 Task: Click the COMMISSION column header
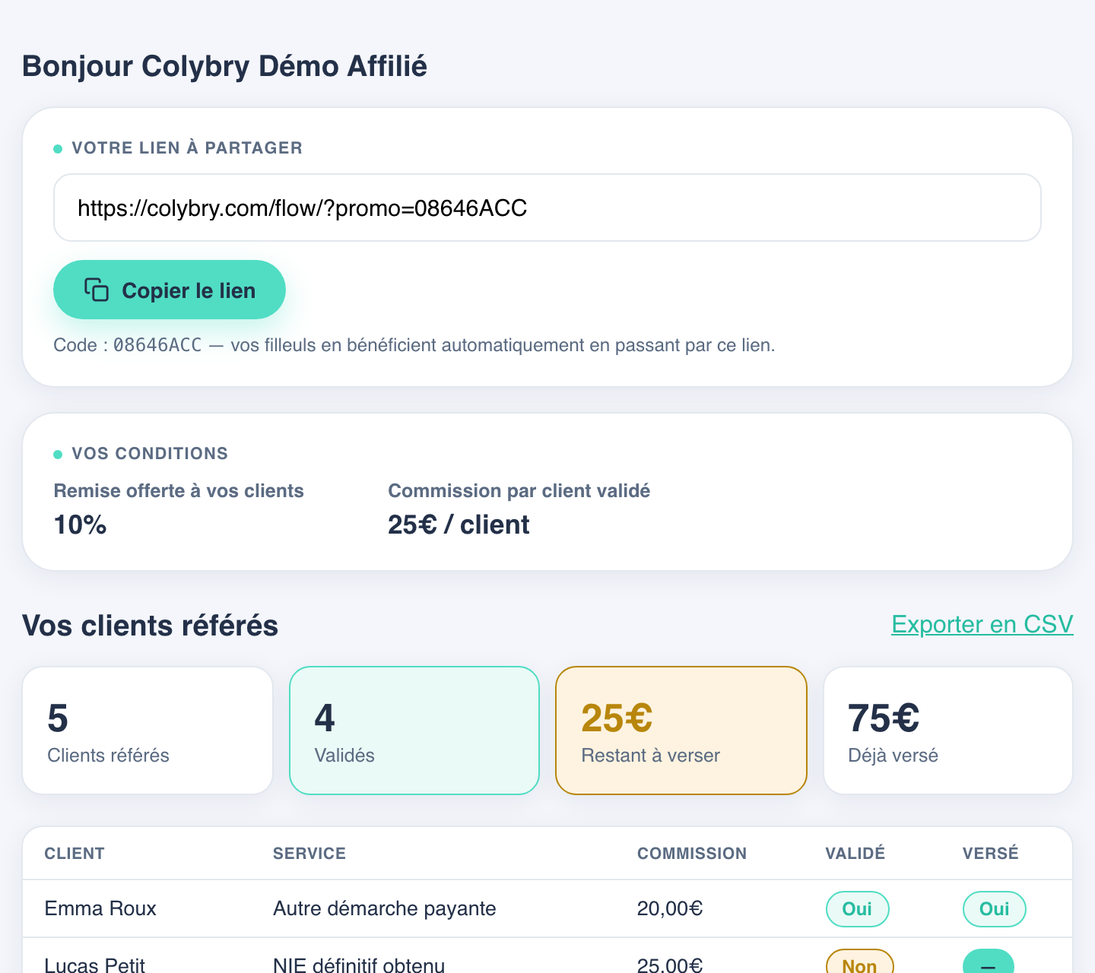[692, 853]
